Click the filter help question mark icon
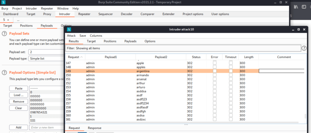Image resolution: width=311 pixels, height=133 pixels. pos(304,48)
